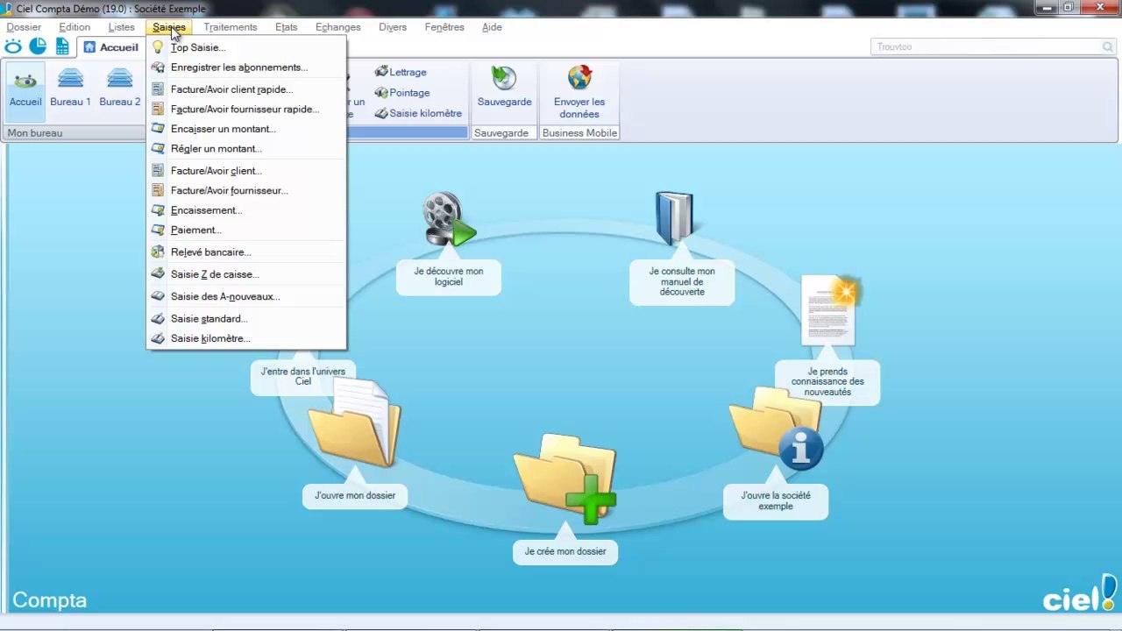Image resolution: width=1122 pixels, height=631 pixels.
Task: Open the Edition menu
Action: [75, 27]
